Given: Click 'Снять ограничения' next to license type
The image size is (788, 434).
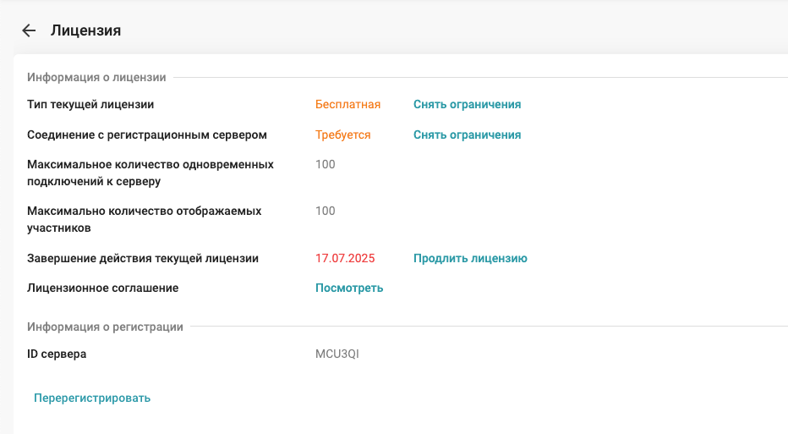Looking at the screenshot, I should click(467, 105).
